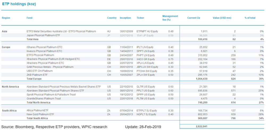Click the 'Total North America' label
Screen dimensions: 266x130
tap(38, 102)
